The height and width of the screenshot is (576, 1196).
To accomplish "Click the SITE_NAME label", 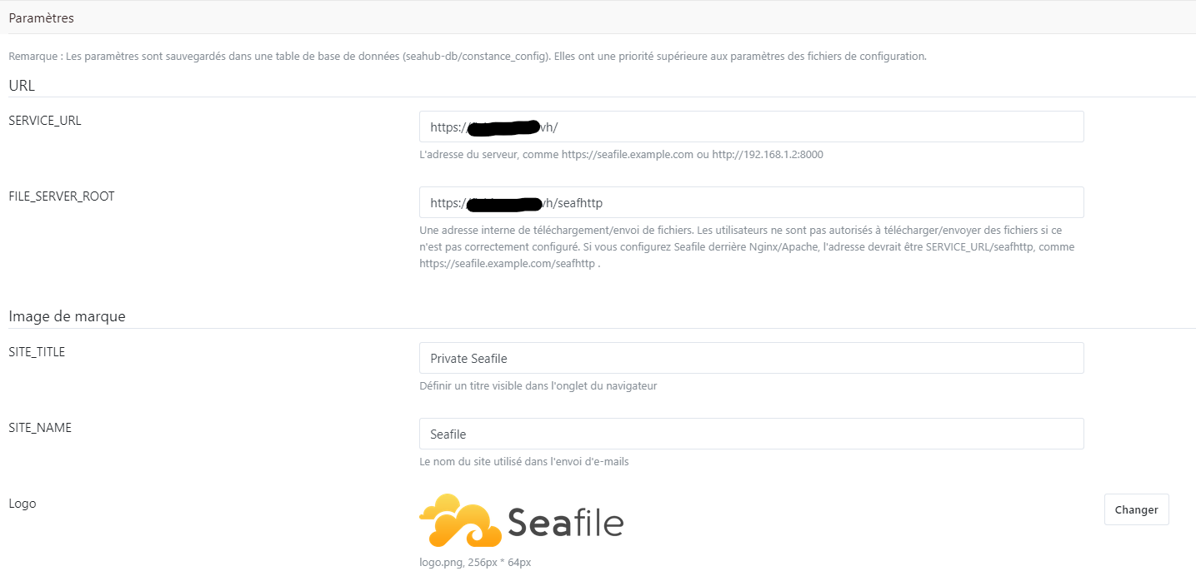I will tap(40, 428).
